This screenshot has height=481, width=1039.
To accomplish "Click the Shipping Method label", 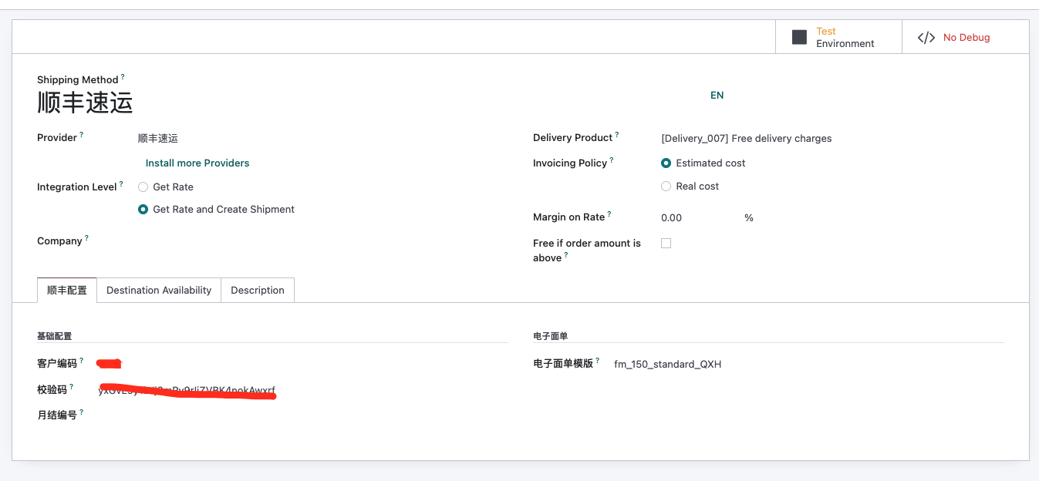I will 78,80.
